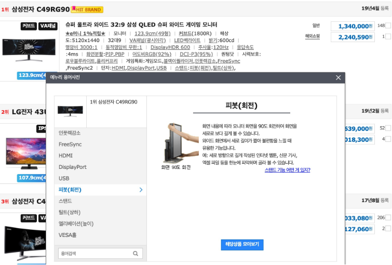The image size is (392, 265).
Task: Check the box beside 127,060원 price
Action: click(x=388, y=229)
